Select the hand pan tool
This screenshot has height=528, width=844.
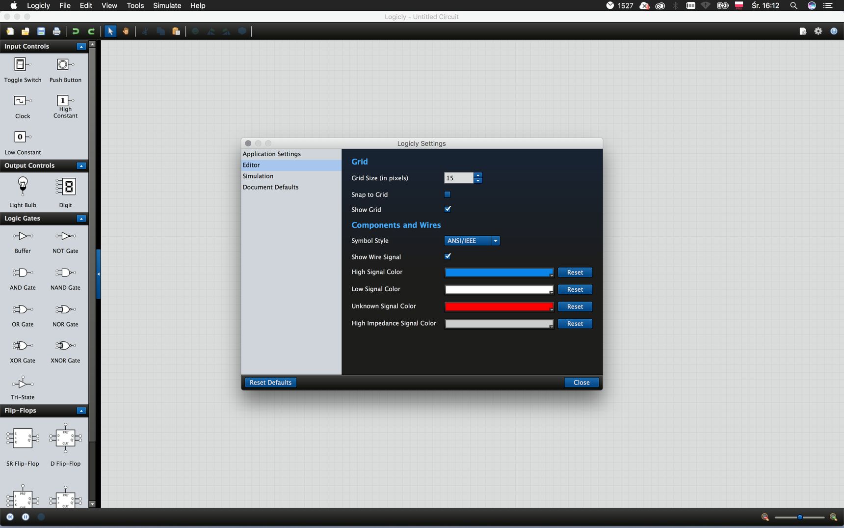tap(126, 31)
